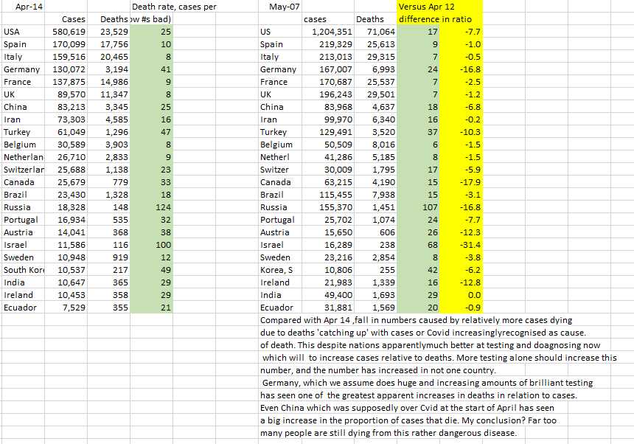Click Austria's ratio difference -12.3

470,232
